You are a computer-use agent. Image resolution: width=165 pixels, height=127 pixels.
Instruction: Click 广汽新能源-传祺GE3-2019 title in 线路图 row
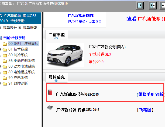(78, 110)
